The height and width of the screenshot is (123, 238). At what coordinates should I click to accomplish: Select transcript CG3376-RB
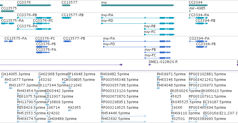tap(34, 18)
